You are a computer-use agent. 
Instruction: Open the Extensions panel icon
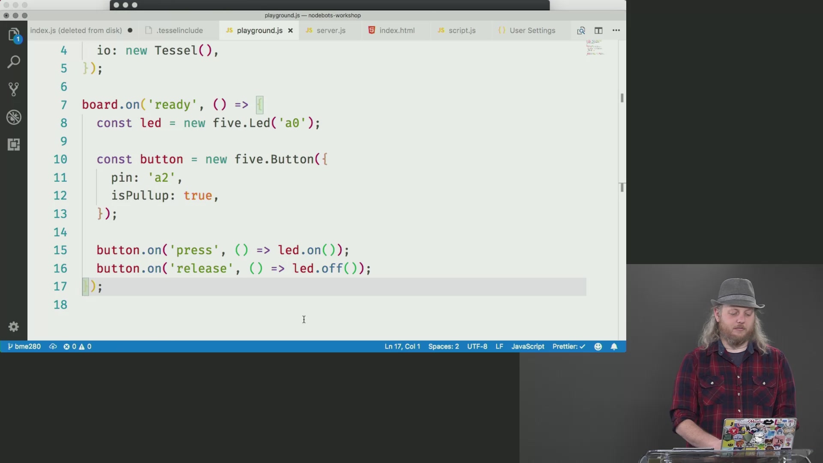[x=14, y=144]
